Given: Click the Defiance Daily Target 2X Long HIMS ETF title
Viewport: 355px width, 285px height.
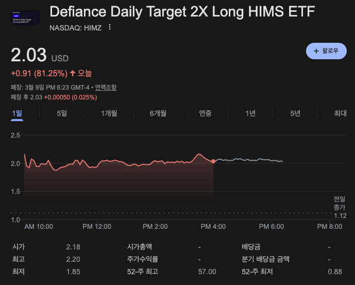Looking at the screenshot, I should click(x=182, y=11).
